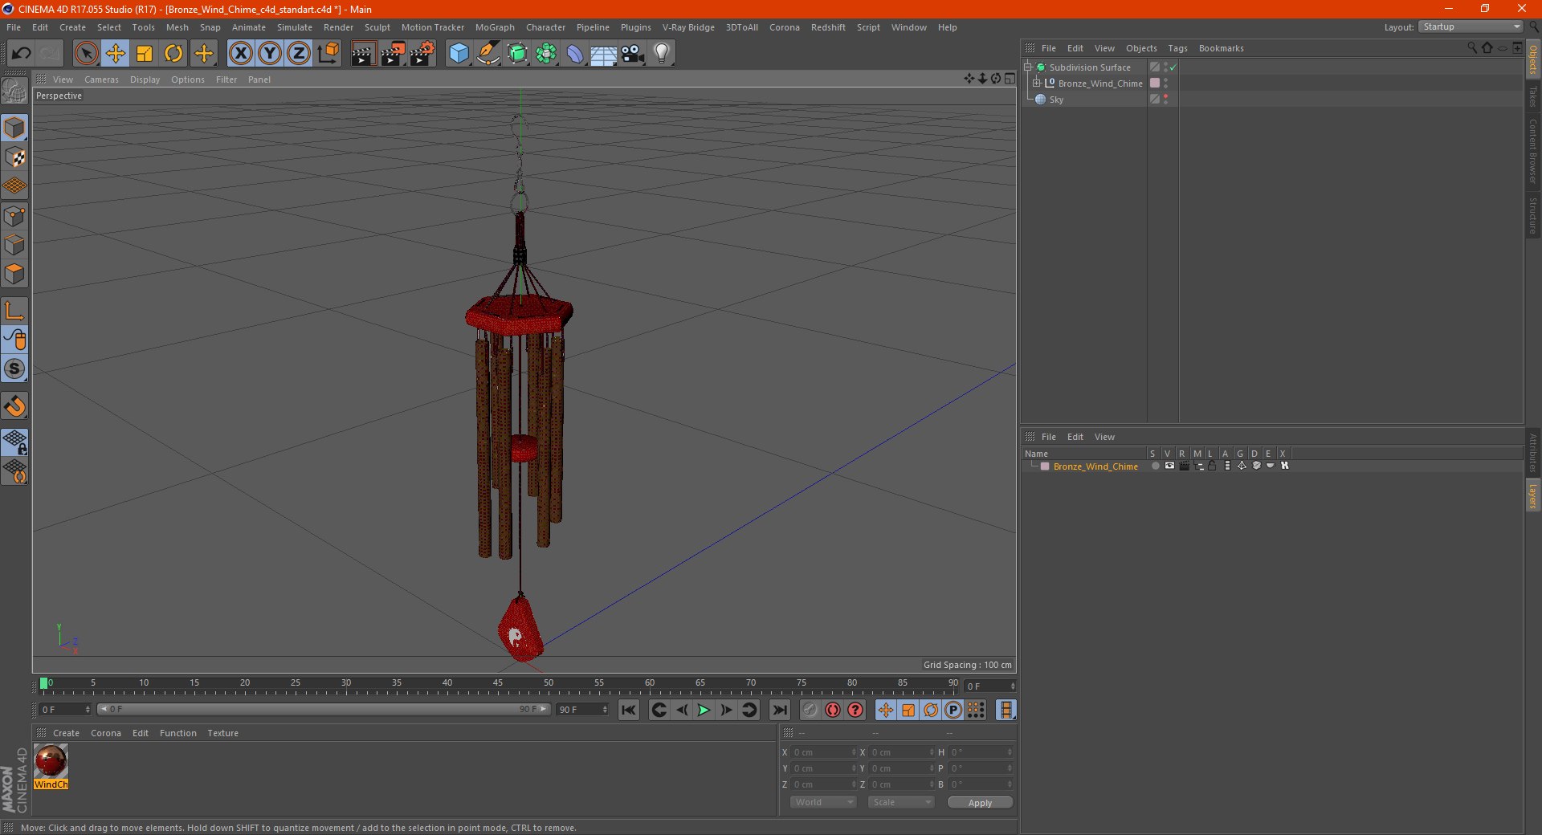Click the Apply button
This screenshot has width=1542, height=835.
tap(980, 803)
